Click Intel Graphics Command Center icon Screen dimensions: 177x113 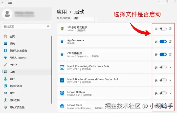62,80
